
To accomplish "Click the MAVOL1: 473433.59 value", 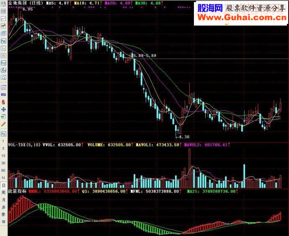I will [x=157, y=145].
